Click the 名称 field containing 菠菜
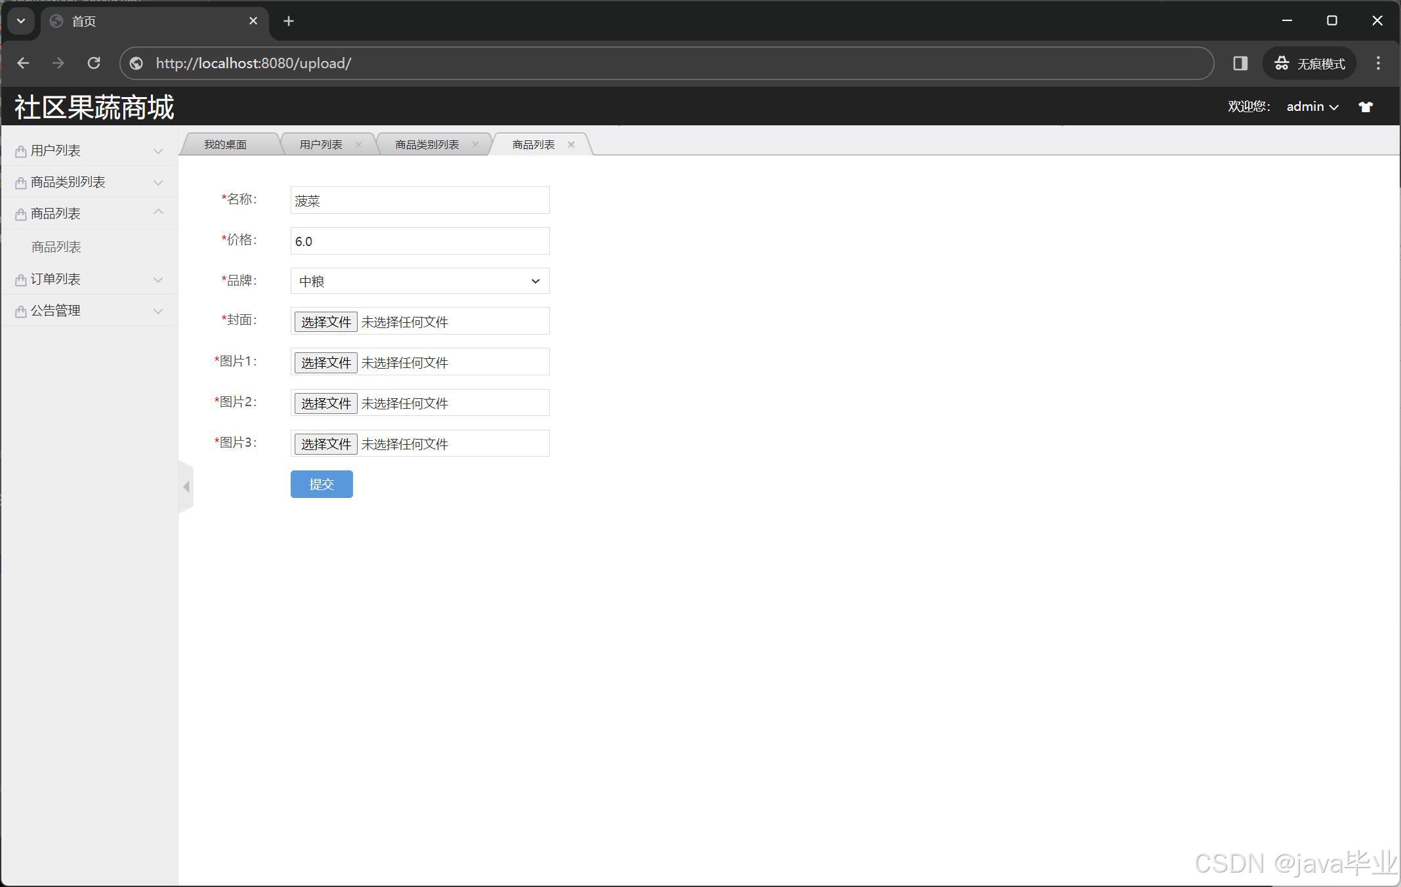This screenshot has width=1401, height=887. click(420, 200)
